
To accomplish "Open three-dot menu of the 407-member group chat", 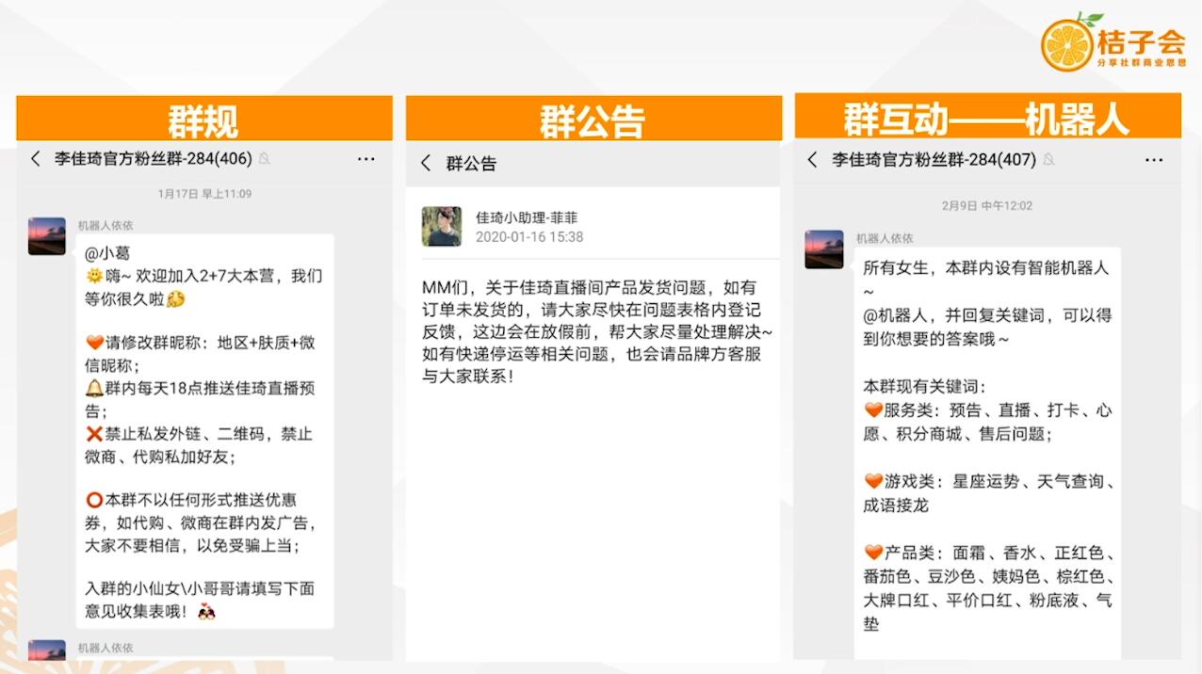I will [1154, 160].
